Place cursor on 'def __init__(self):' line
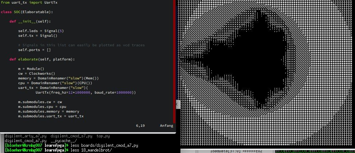The width and height of the screenshot is (355, 153). [x=30, y=21]
